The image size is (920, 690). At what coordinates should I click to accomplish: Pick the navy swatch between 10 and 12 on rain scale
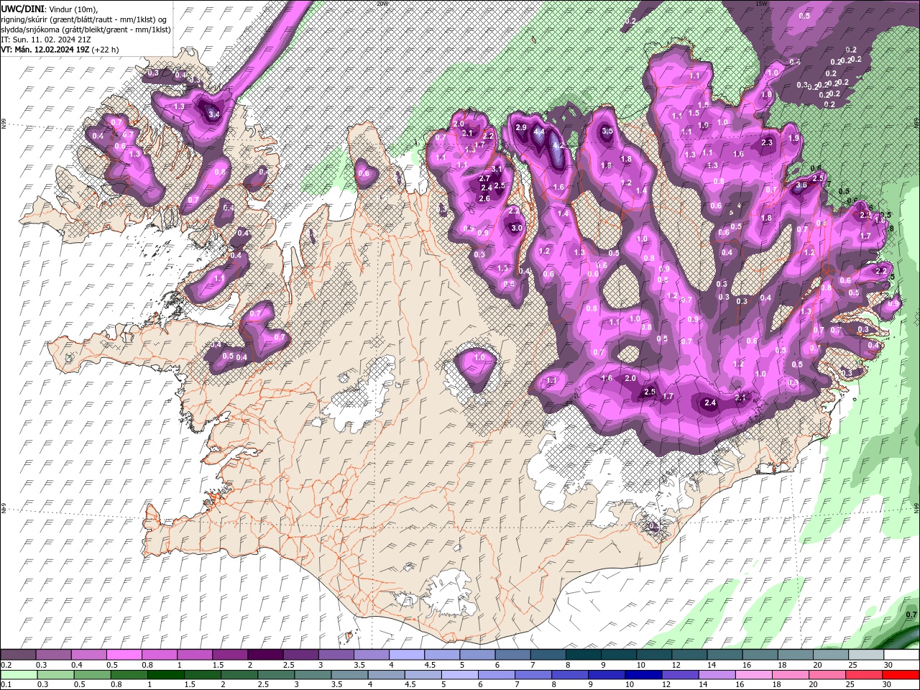click(643, 675)
